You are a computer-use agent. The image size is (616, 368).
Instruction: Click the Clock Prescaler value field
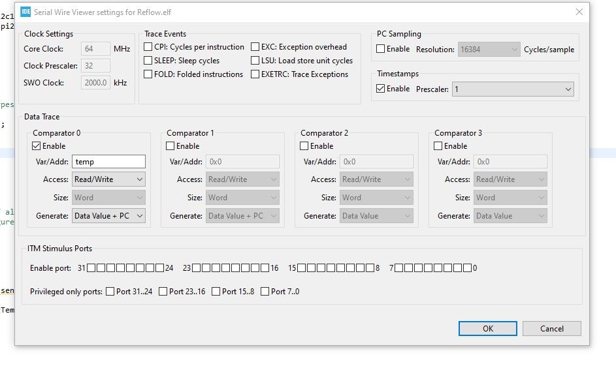pos(96,65)
